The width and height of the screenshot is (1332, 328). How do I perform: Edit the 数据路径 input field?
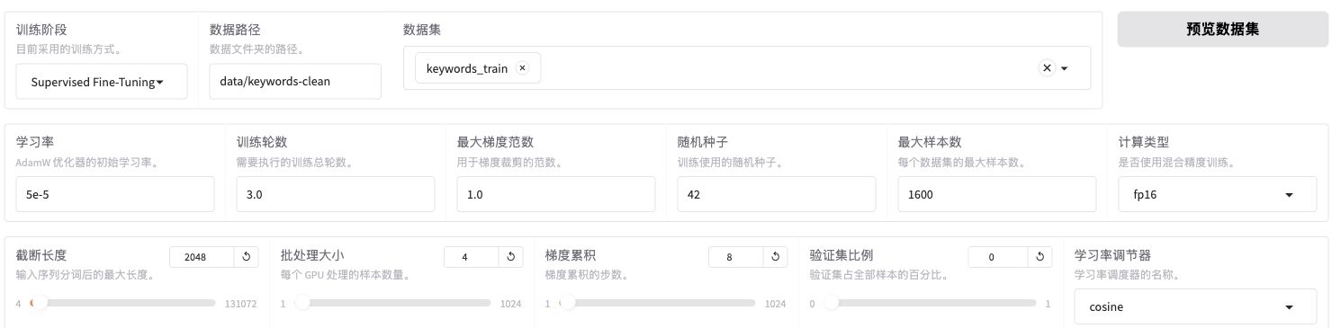(x=295, y=81)
